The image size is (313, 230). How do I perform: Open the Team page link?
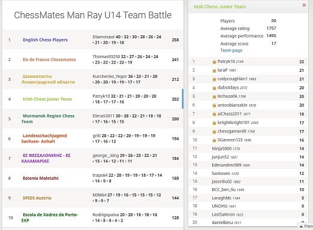231,50
